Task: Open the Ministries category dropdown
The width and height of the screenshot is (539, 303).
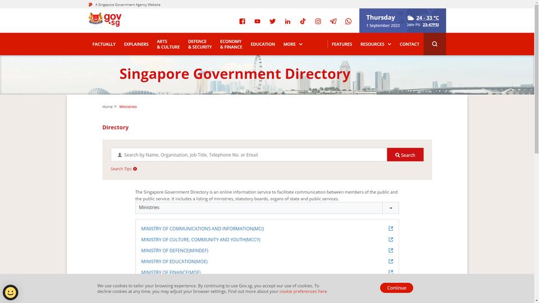Action: pos(267,208)
